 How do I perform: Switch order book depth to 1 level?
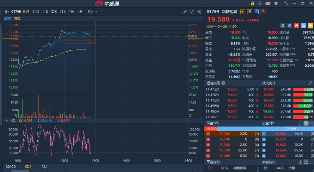click(x=300, y=123)
